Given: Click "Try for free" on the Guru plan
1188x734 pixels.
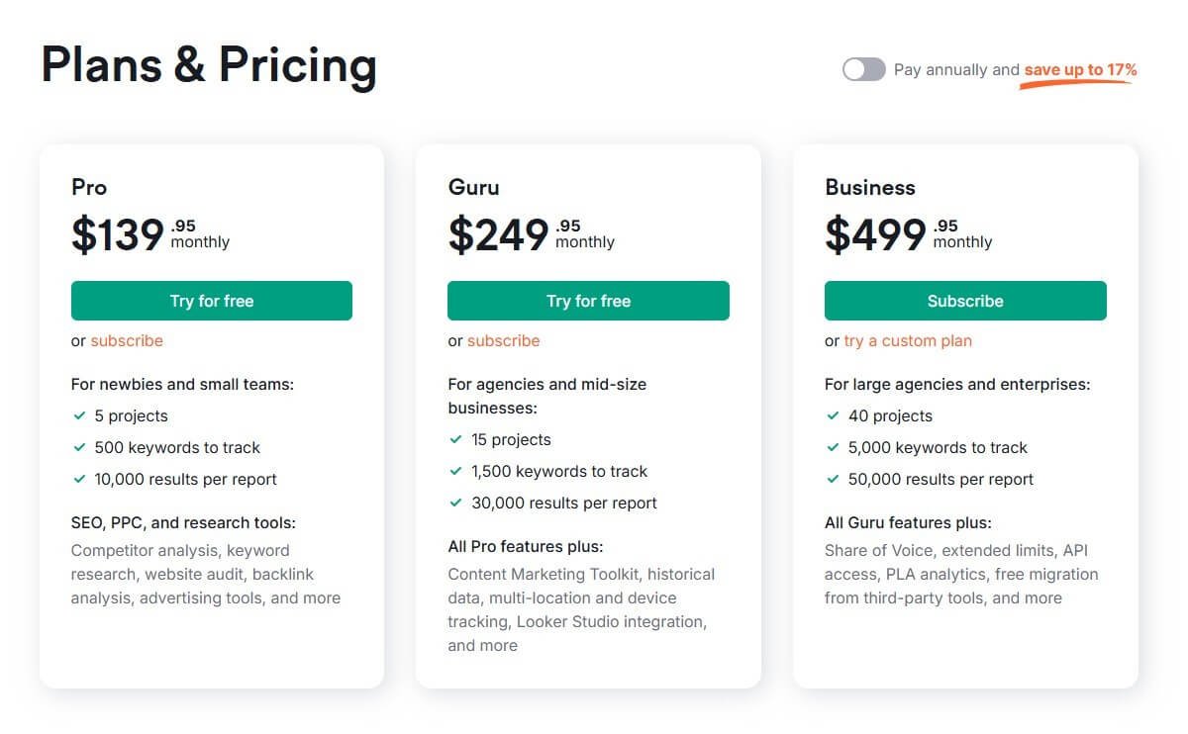Looking at the screenshot, I should pos(588,301).
